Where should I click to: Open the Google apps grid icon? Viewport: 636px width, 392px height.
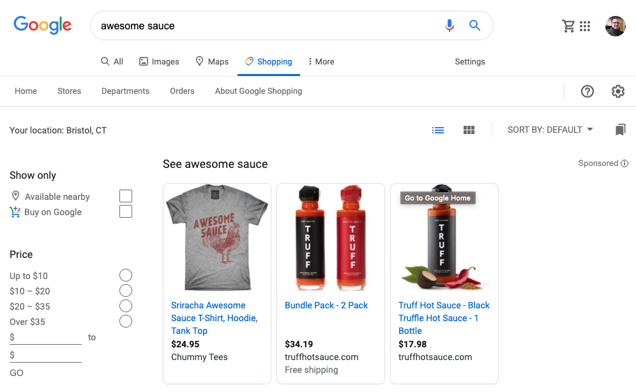tap(585, 26)
